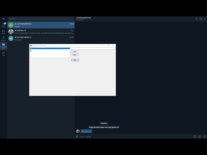Click the search icon in chat header
Screen dimensions: 207x155
point(196,19)
